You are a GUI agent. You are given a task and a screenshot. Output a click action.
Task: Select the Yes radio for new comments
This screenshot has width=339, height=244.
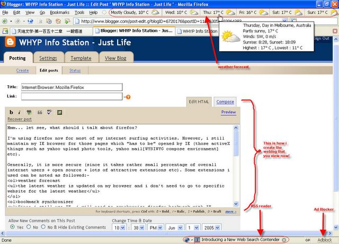(x=13, y=227)
